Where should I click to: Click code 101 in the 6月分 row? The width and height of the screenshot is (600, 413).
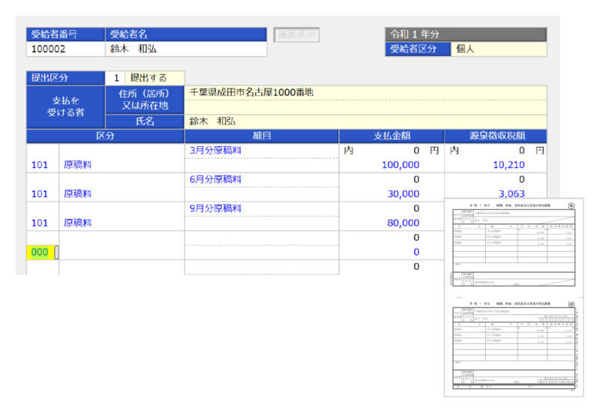tap(40, 194)
